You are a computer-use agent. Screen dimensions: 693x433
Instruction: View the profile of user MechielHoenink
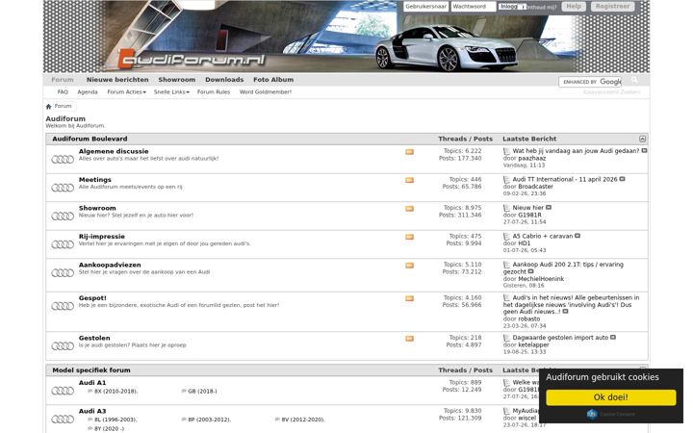coord(541,279)
